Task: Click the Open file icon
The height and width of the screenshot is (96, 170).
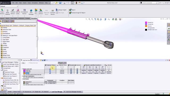Action: [56, 3]
